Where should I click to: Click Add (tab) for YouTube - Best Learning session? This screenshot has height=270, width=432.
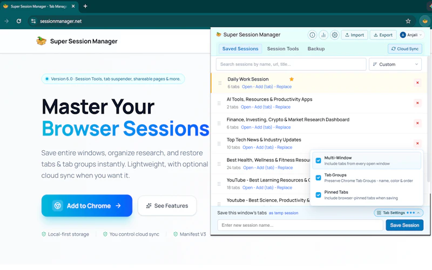(265, 187)
